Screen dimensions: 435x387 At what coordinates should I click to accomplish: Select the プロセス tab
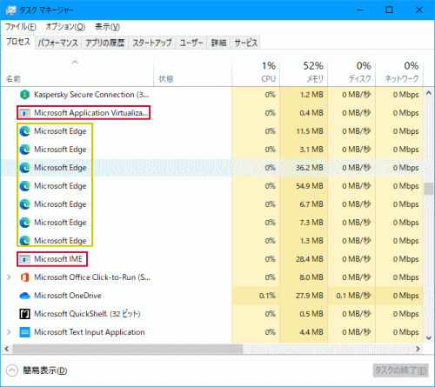pyautogui.click(x=18, y=42)
